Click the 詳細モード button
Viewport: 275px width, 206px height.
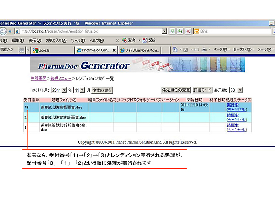[202, 90]
